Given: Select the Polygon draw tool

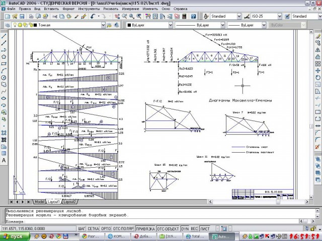Looking at the screenshot, I should 4,57.
